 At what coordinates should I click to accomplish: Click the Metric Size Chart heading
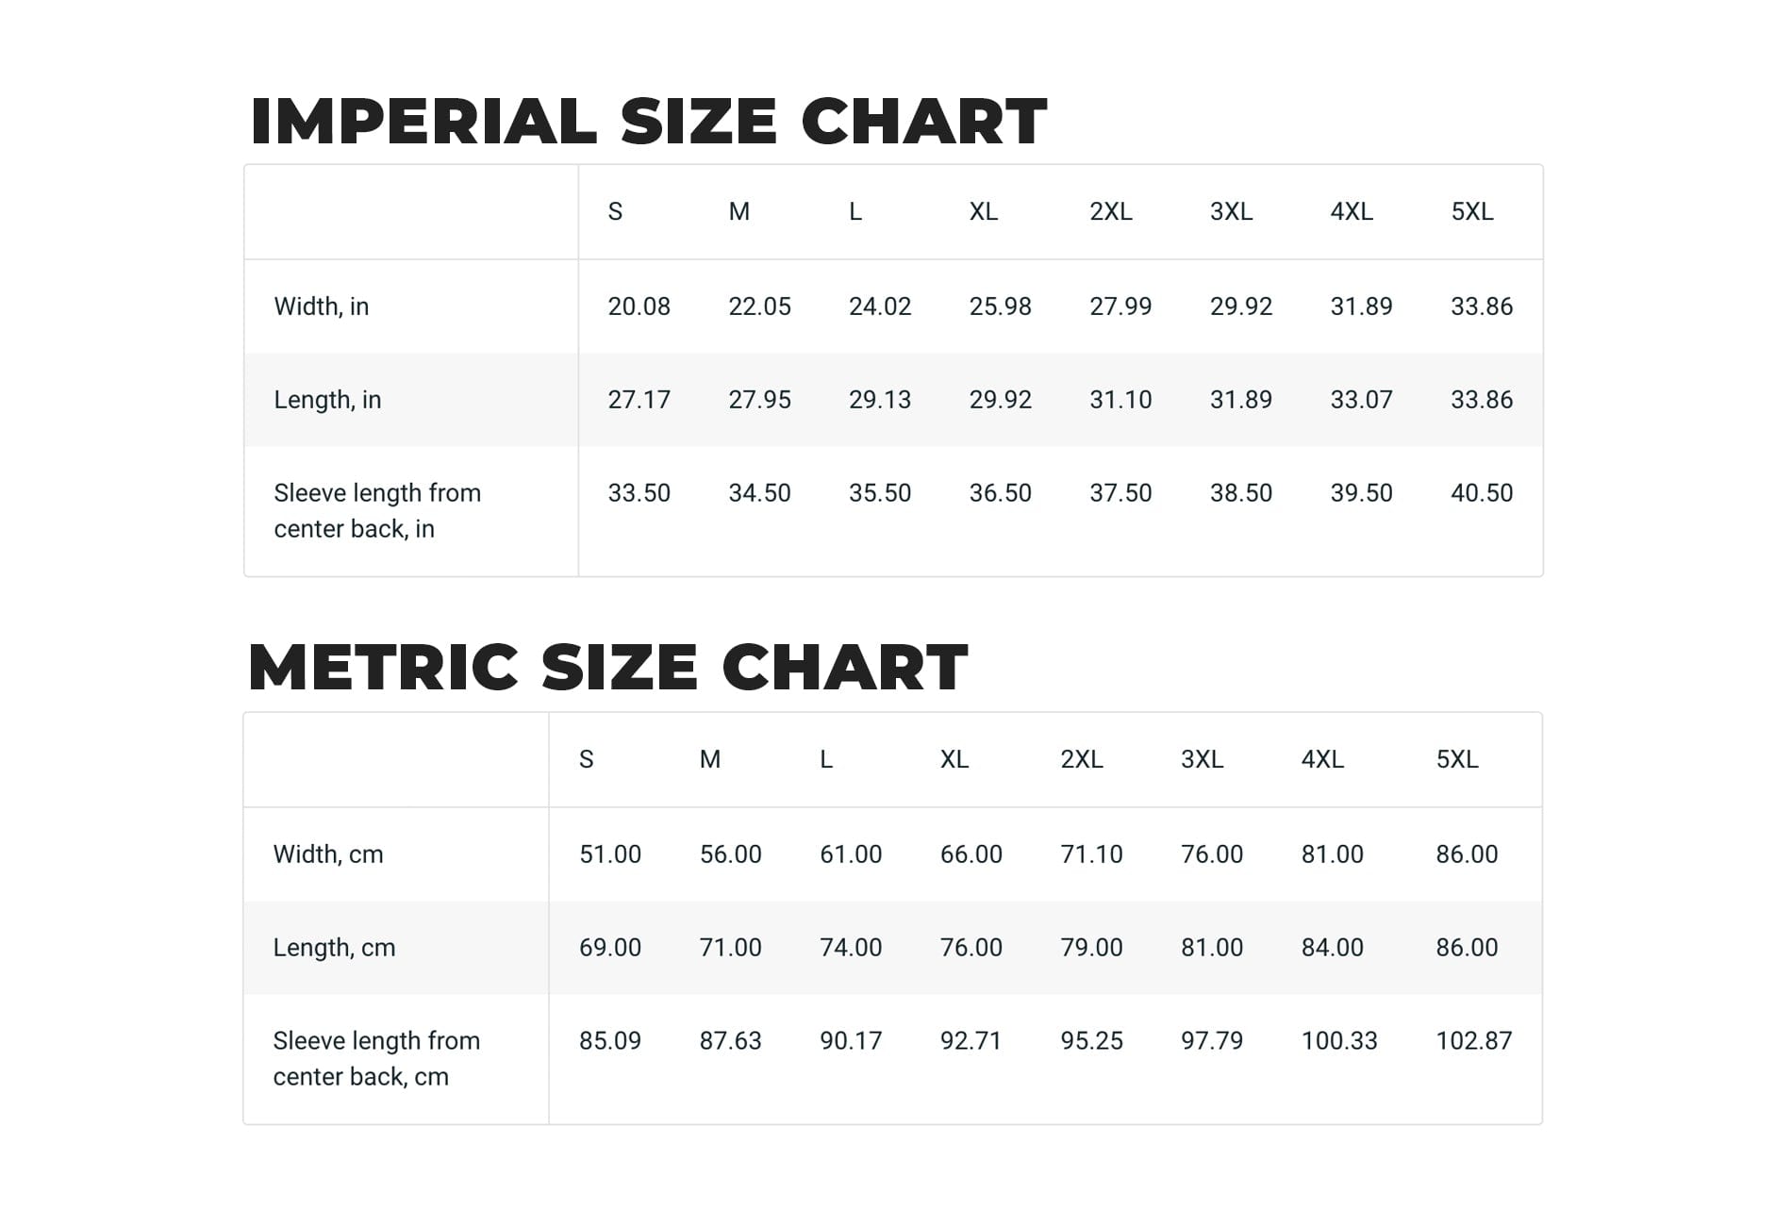[607, 668]
